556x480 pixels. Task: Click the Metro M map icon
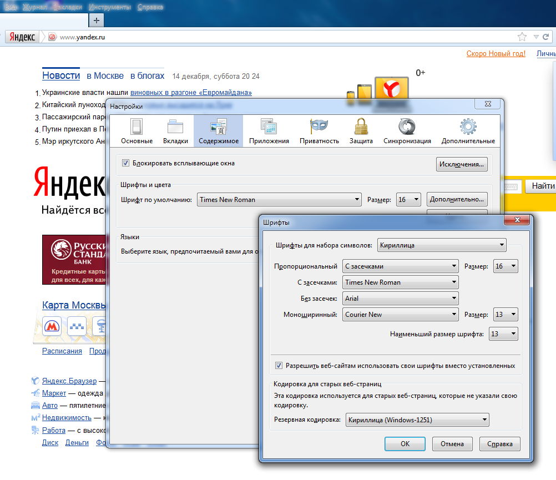[x=52, y=326]
